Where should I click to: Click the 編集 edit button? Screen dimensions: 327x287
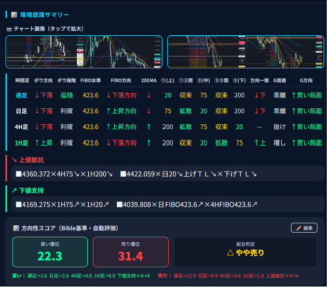pyautogui.click(x=304, y=228)
